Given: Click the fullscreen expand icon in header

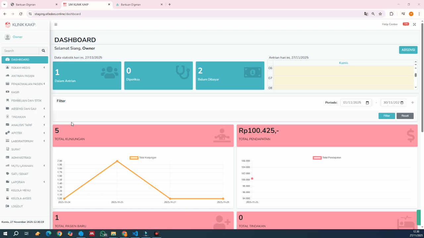Looking at the screenshot, I should [414, 24].
